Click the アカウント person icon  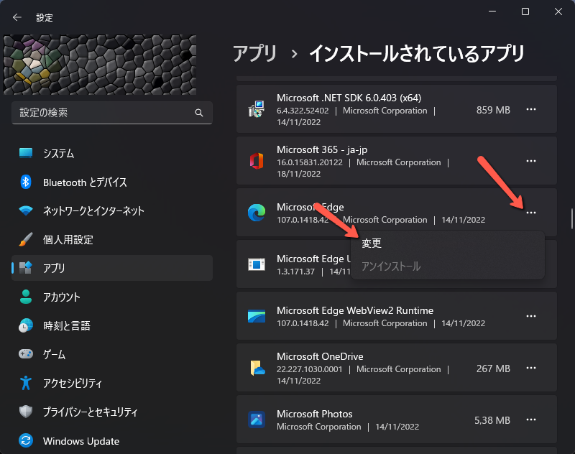[26, 297]
